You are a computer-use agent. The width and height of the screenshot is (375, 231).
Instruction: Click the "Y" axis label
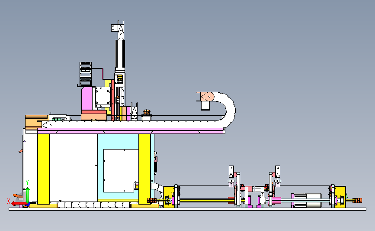point(27,183)
